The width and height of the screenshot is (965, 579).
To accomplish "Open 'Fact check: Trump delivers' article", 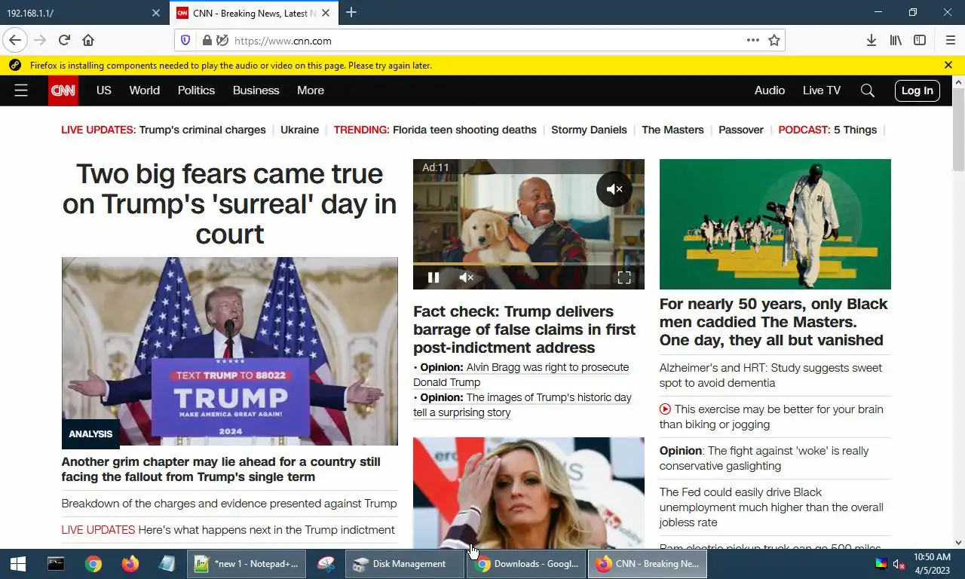I will (x=524, y=329).
